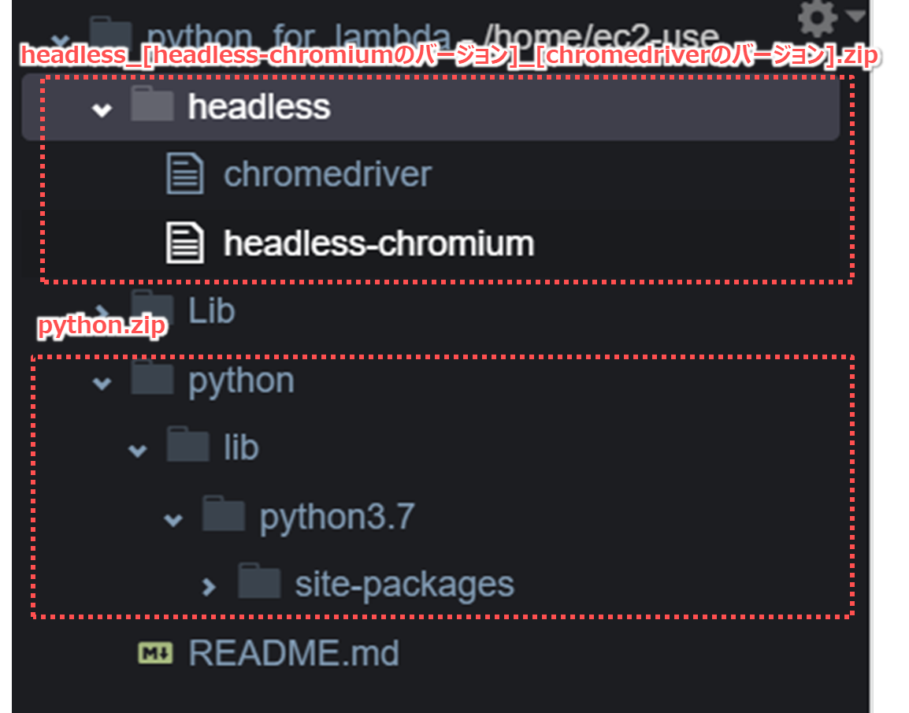909x713 pixels.
Task: Select the lib folder under python
Action: point(241,447)
